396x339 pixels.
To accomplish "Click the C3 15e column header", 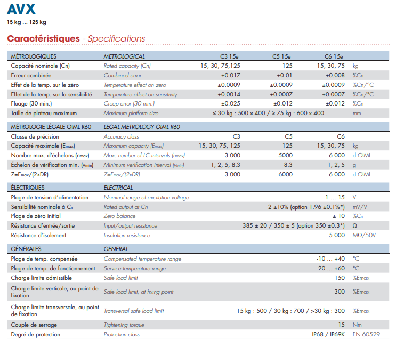I will tap(229, 57).
